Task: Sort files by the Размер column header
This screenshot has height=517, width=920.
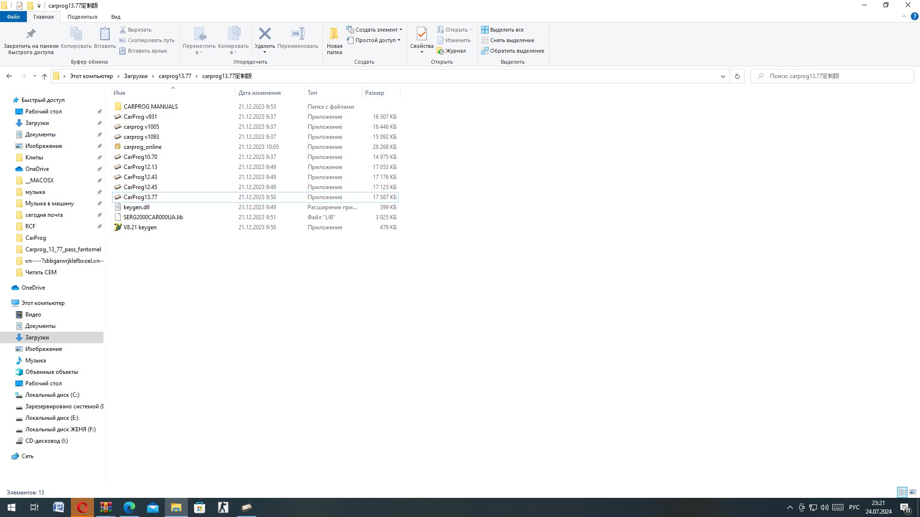Action: 374,93
